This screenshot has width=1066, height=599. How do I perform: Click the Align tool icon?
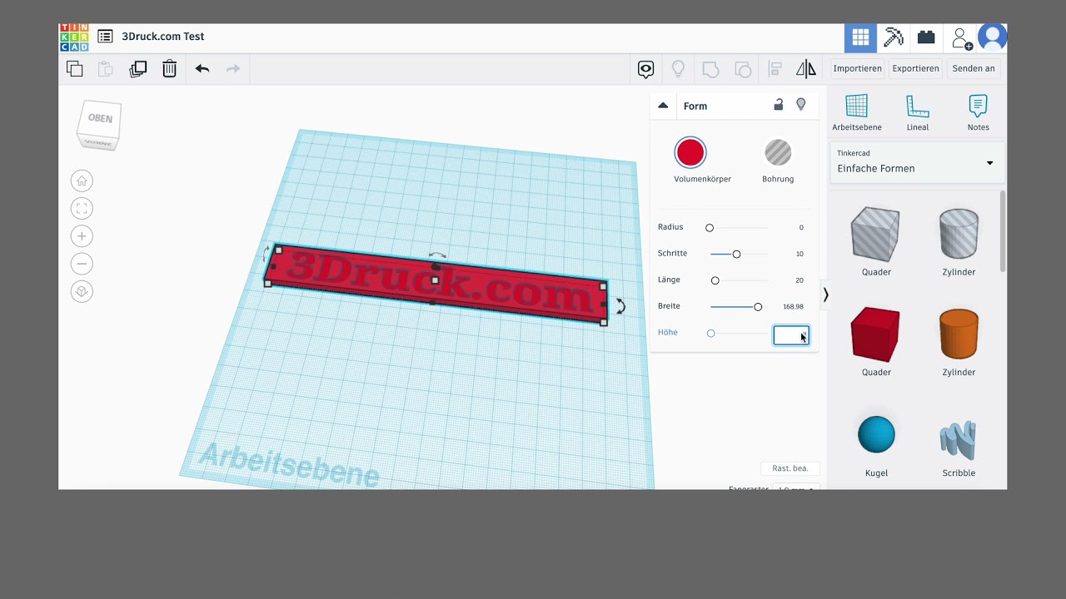[775, 69]
